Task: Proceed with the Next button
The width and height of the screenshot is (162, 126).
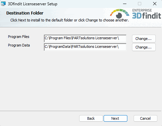Action: [x=115, y=118]
